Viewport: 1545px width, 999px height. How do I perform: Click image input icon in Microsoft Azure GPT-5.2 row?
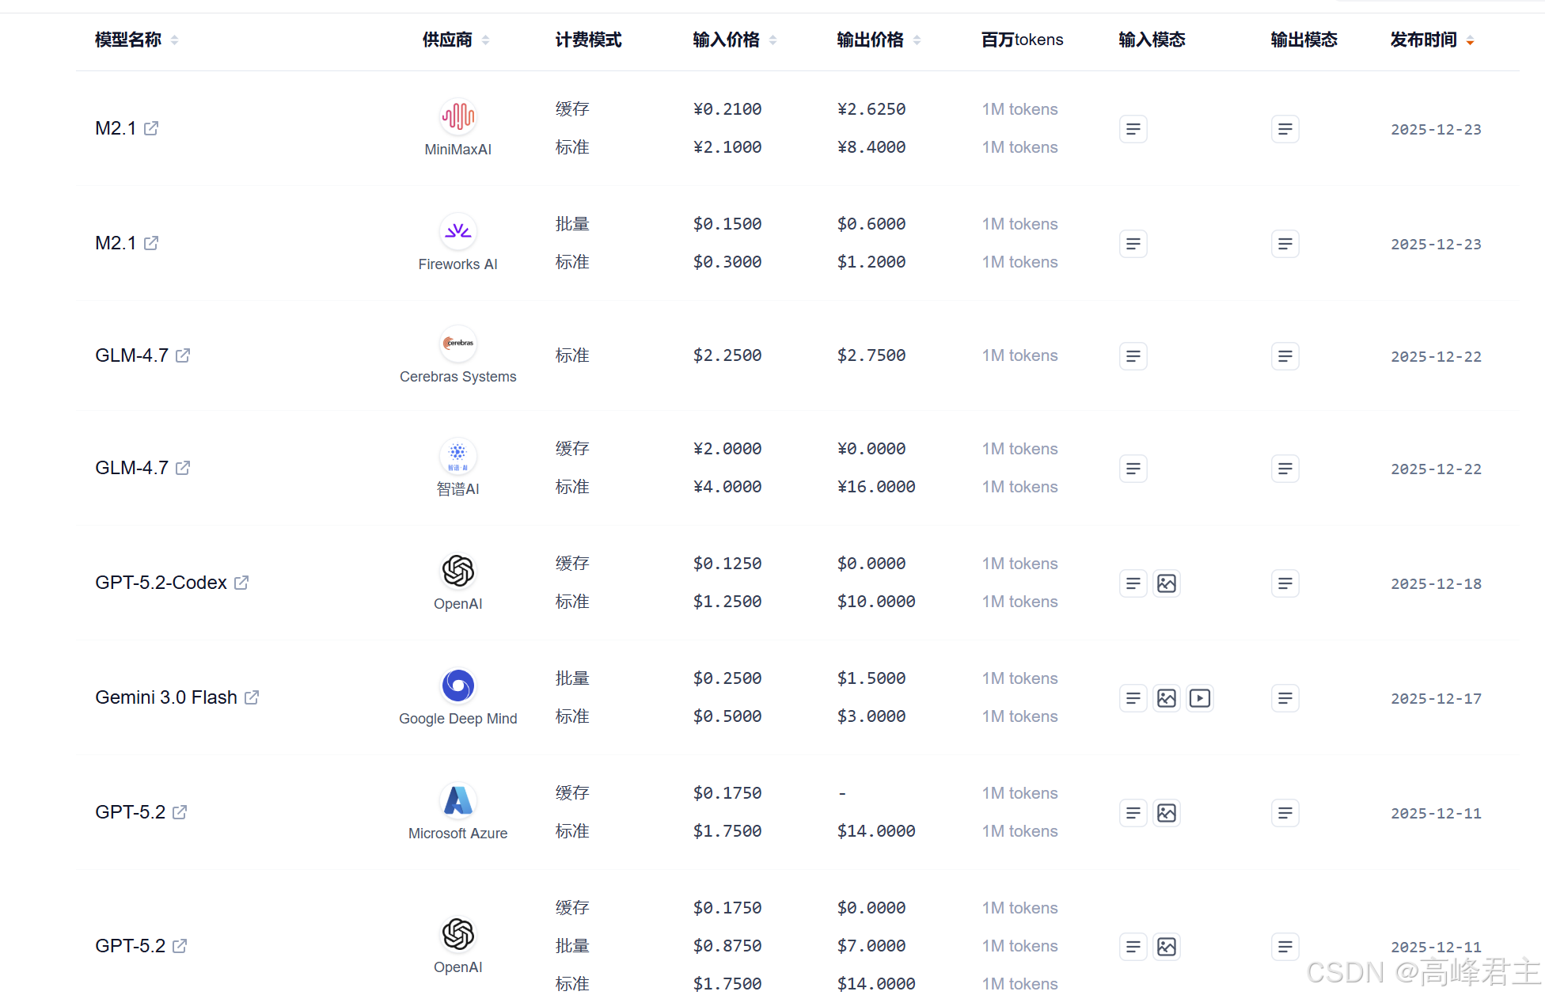click(1167, 813)
